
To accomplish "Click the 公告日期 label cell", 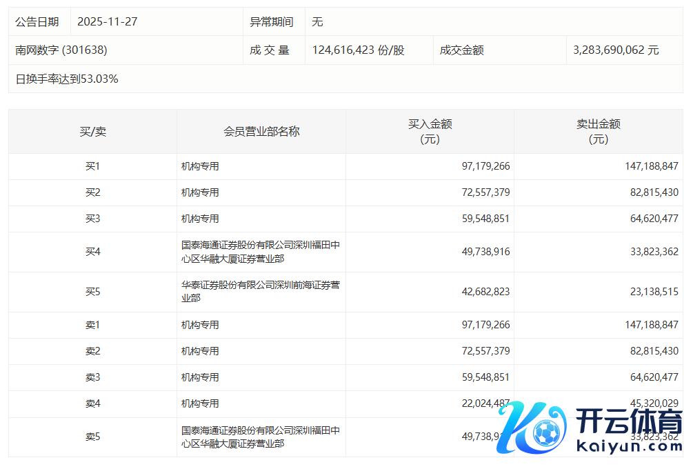I will coord(37,21).
